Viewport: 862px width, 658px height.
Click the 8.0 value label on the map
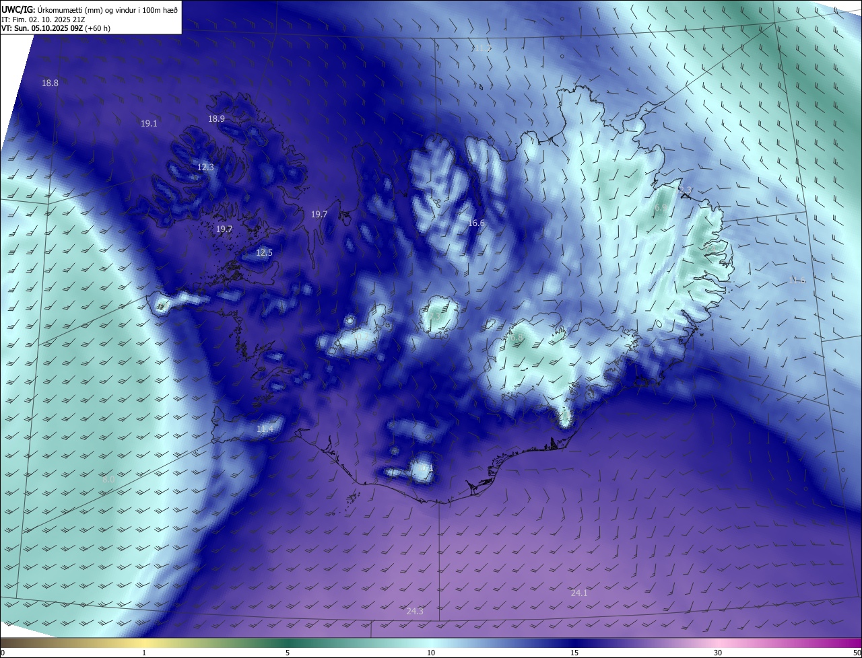click(x=108, y=480)
